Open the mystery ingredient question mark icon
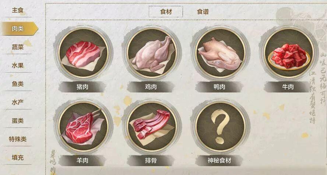The image size is (327, 175). coord(220,127)
